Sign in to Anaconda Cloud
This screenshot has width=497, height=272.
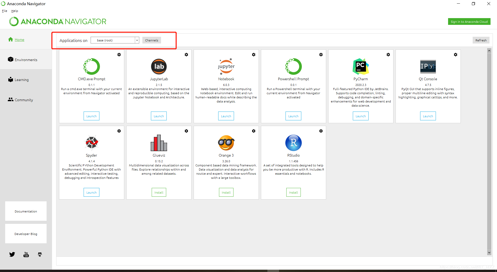point(469,21)
